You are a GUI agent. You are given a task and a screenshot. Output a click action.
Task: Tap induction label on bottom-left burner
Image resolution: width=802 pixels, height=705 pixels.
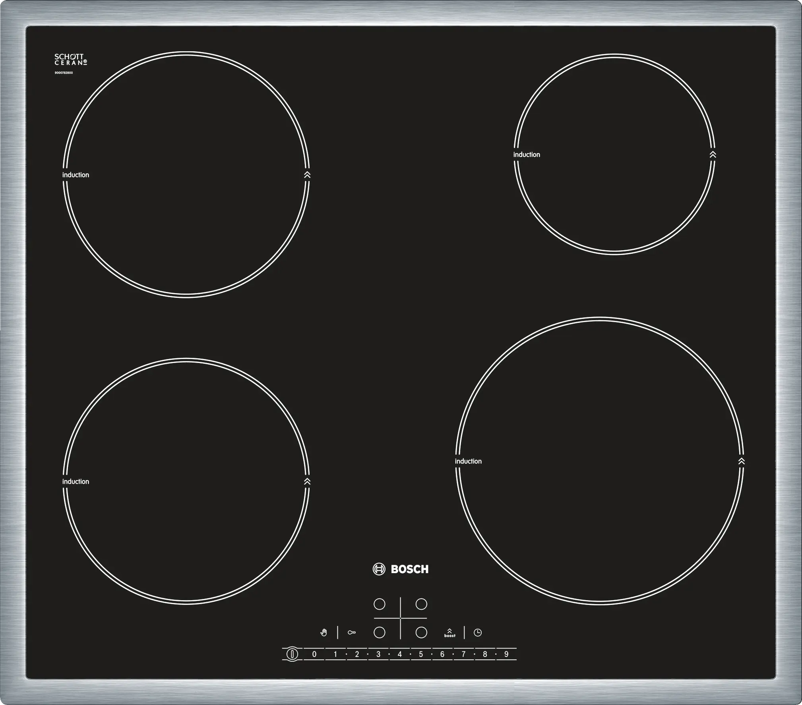click(x=76, y=481)
